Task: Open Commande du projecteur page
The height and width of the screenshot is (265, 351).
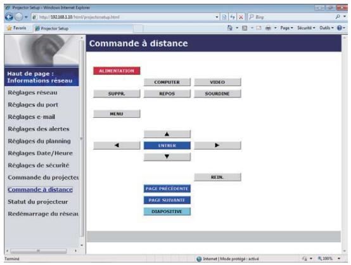Action: pyautogui.click(x=43, y=178)
